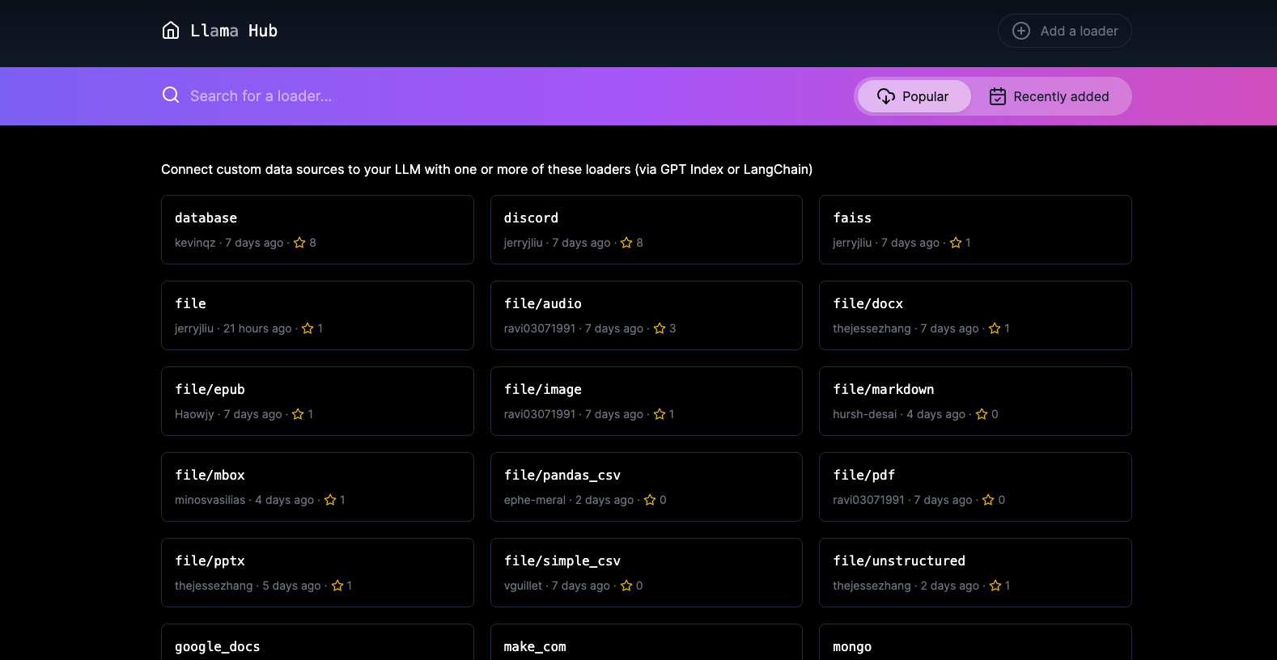This screenshot has height=660, width=1277.
Task: Click the star icon on the file/unstructured card
Action: coord(995,586)
